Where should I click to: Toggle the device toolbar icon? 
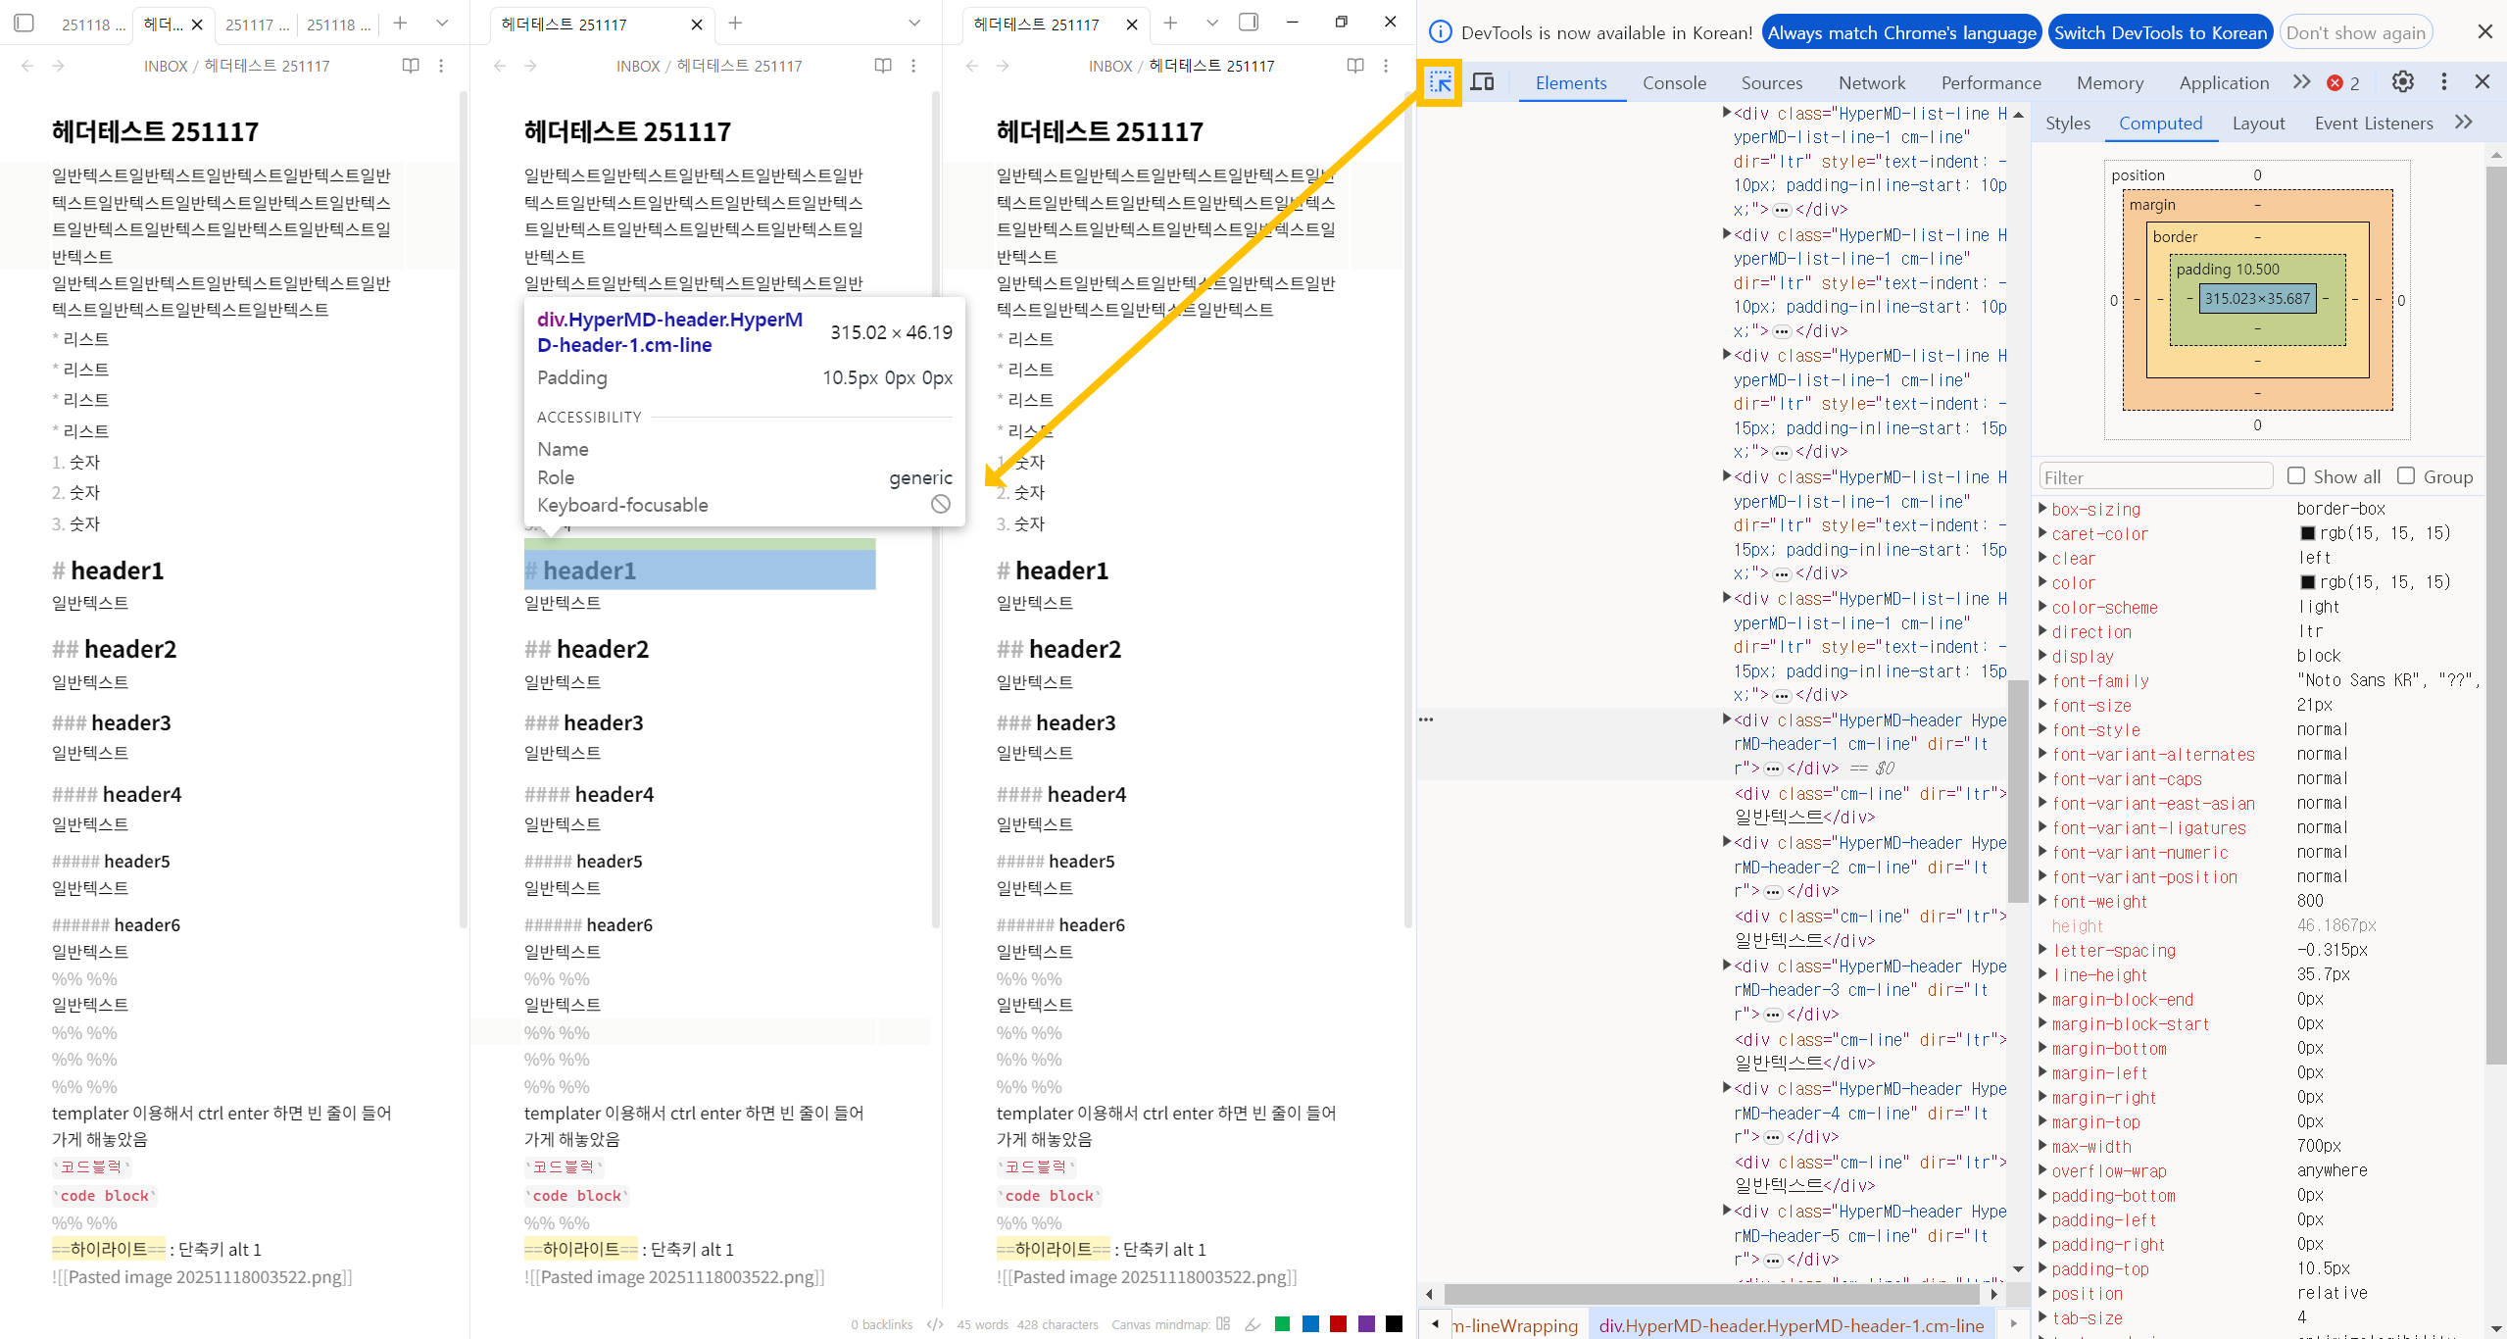point(1483,82)
